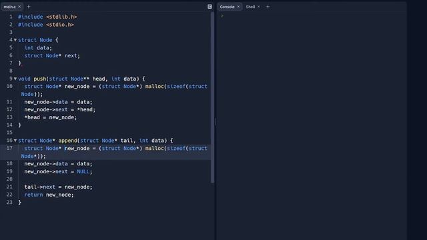Click on 'struct Node* next;' line
This screenshot has width=427, height=240.
52,56
